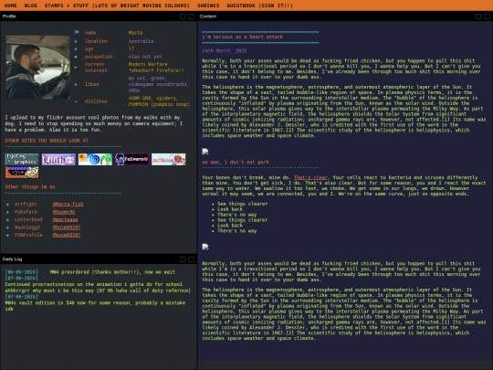Click the name value 'Macta'
This screenshot has height=370, width=493.
pos(135,33)
